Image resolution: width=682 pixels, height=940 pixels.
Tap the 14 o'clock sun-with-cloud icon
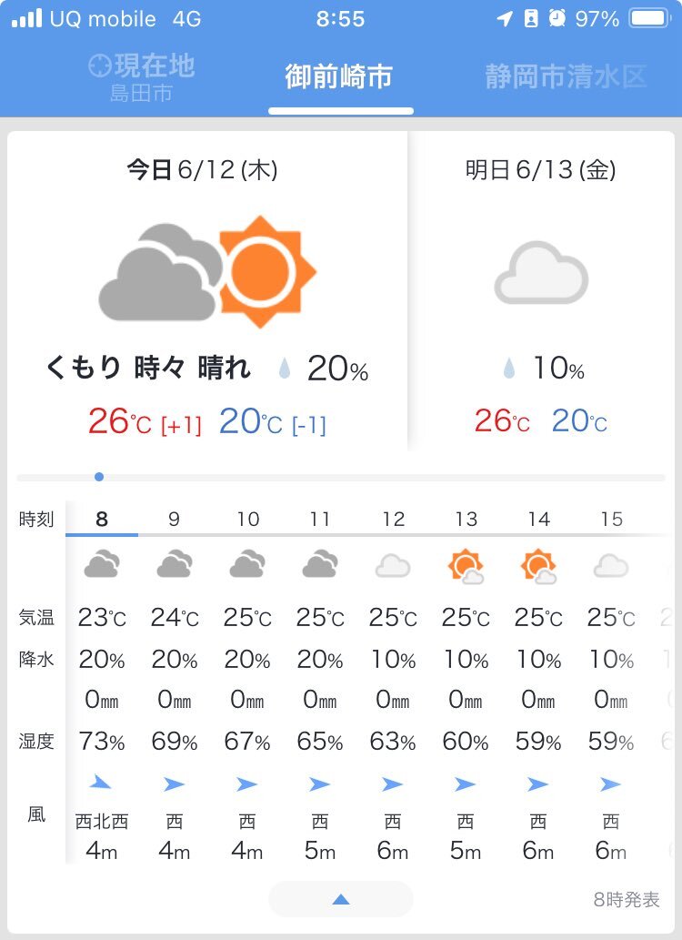[x=538, y=566]
